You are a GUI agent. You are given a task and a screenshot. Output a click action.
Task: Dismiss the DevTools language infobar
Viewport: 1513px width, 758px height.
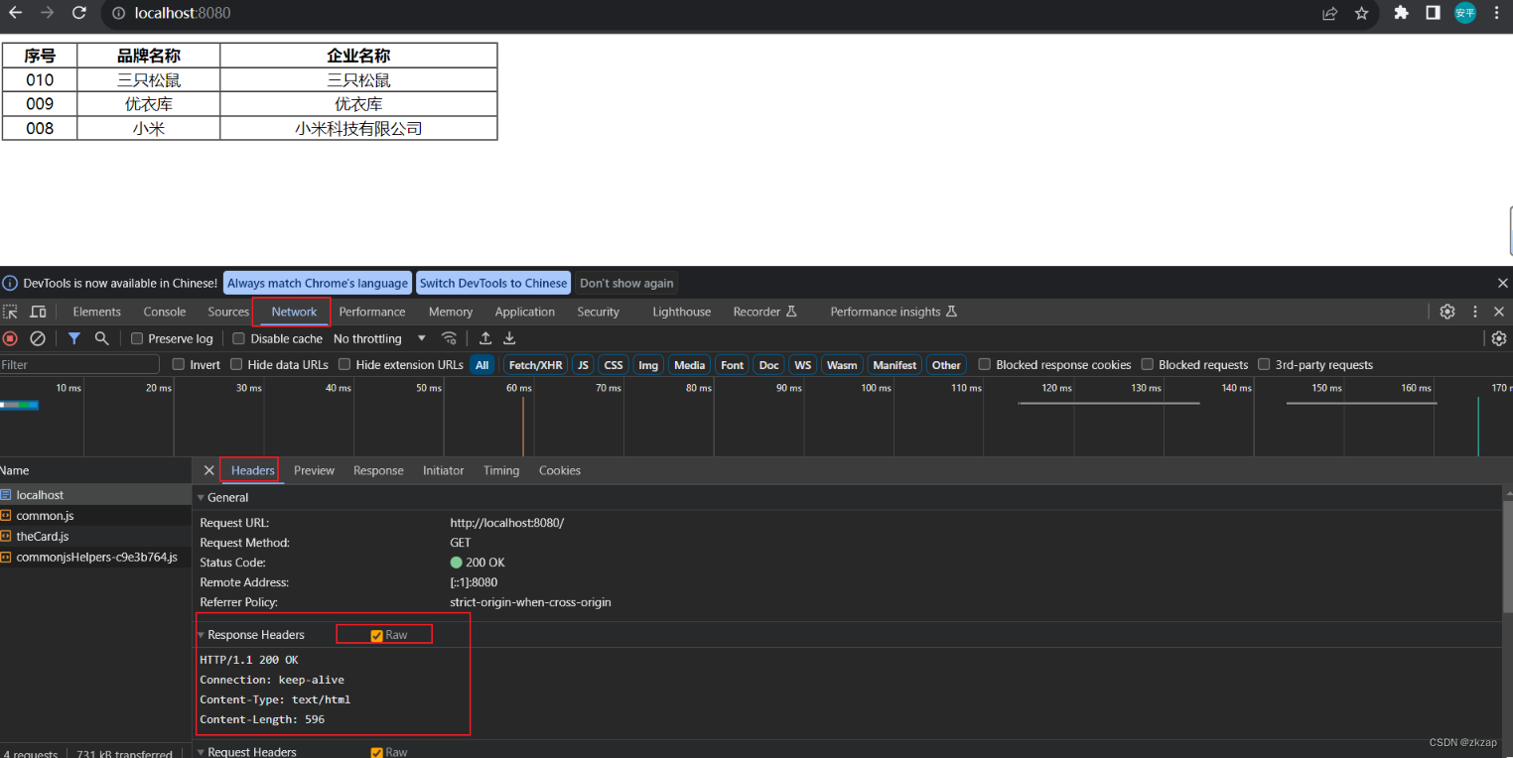[x=1502, y=283]
